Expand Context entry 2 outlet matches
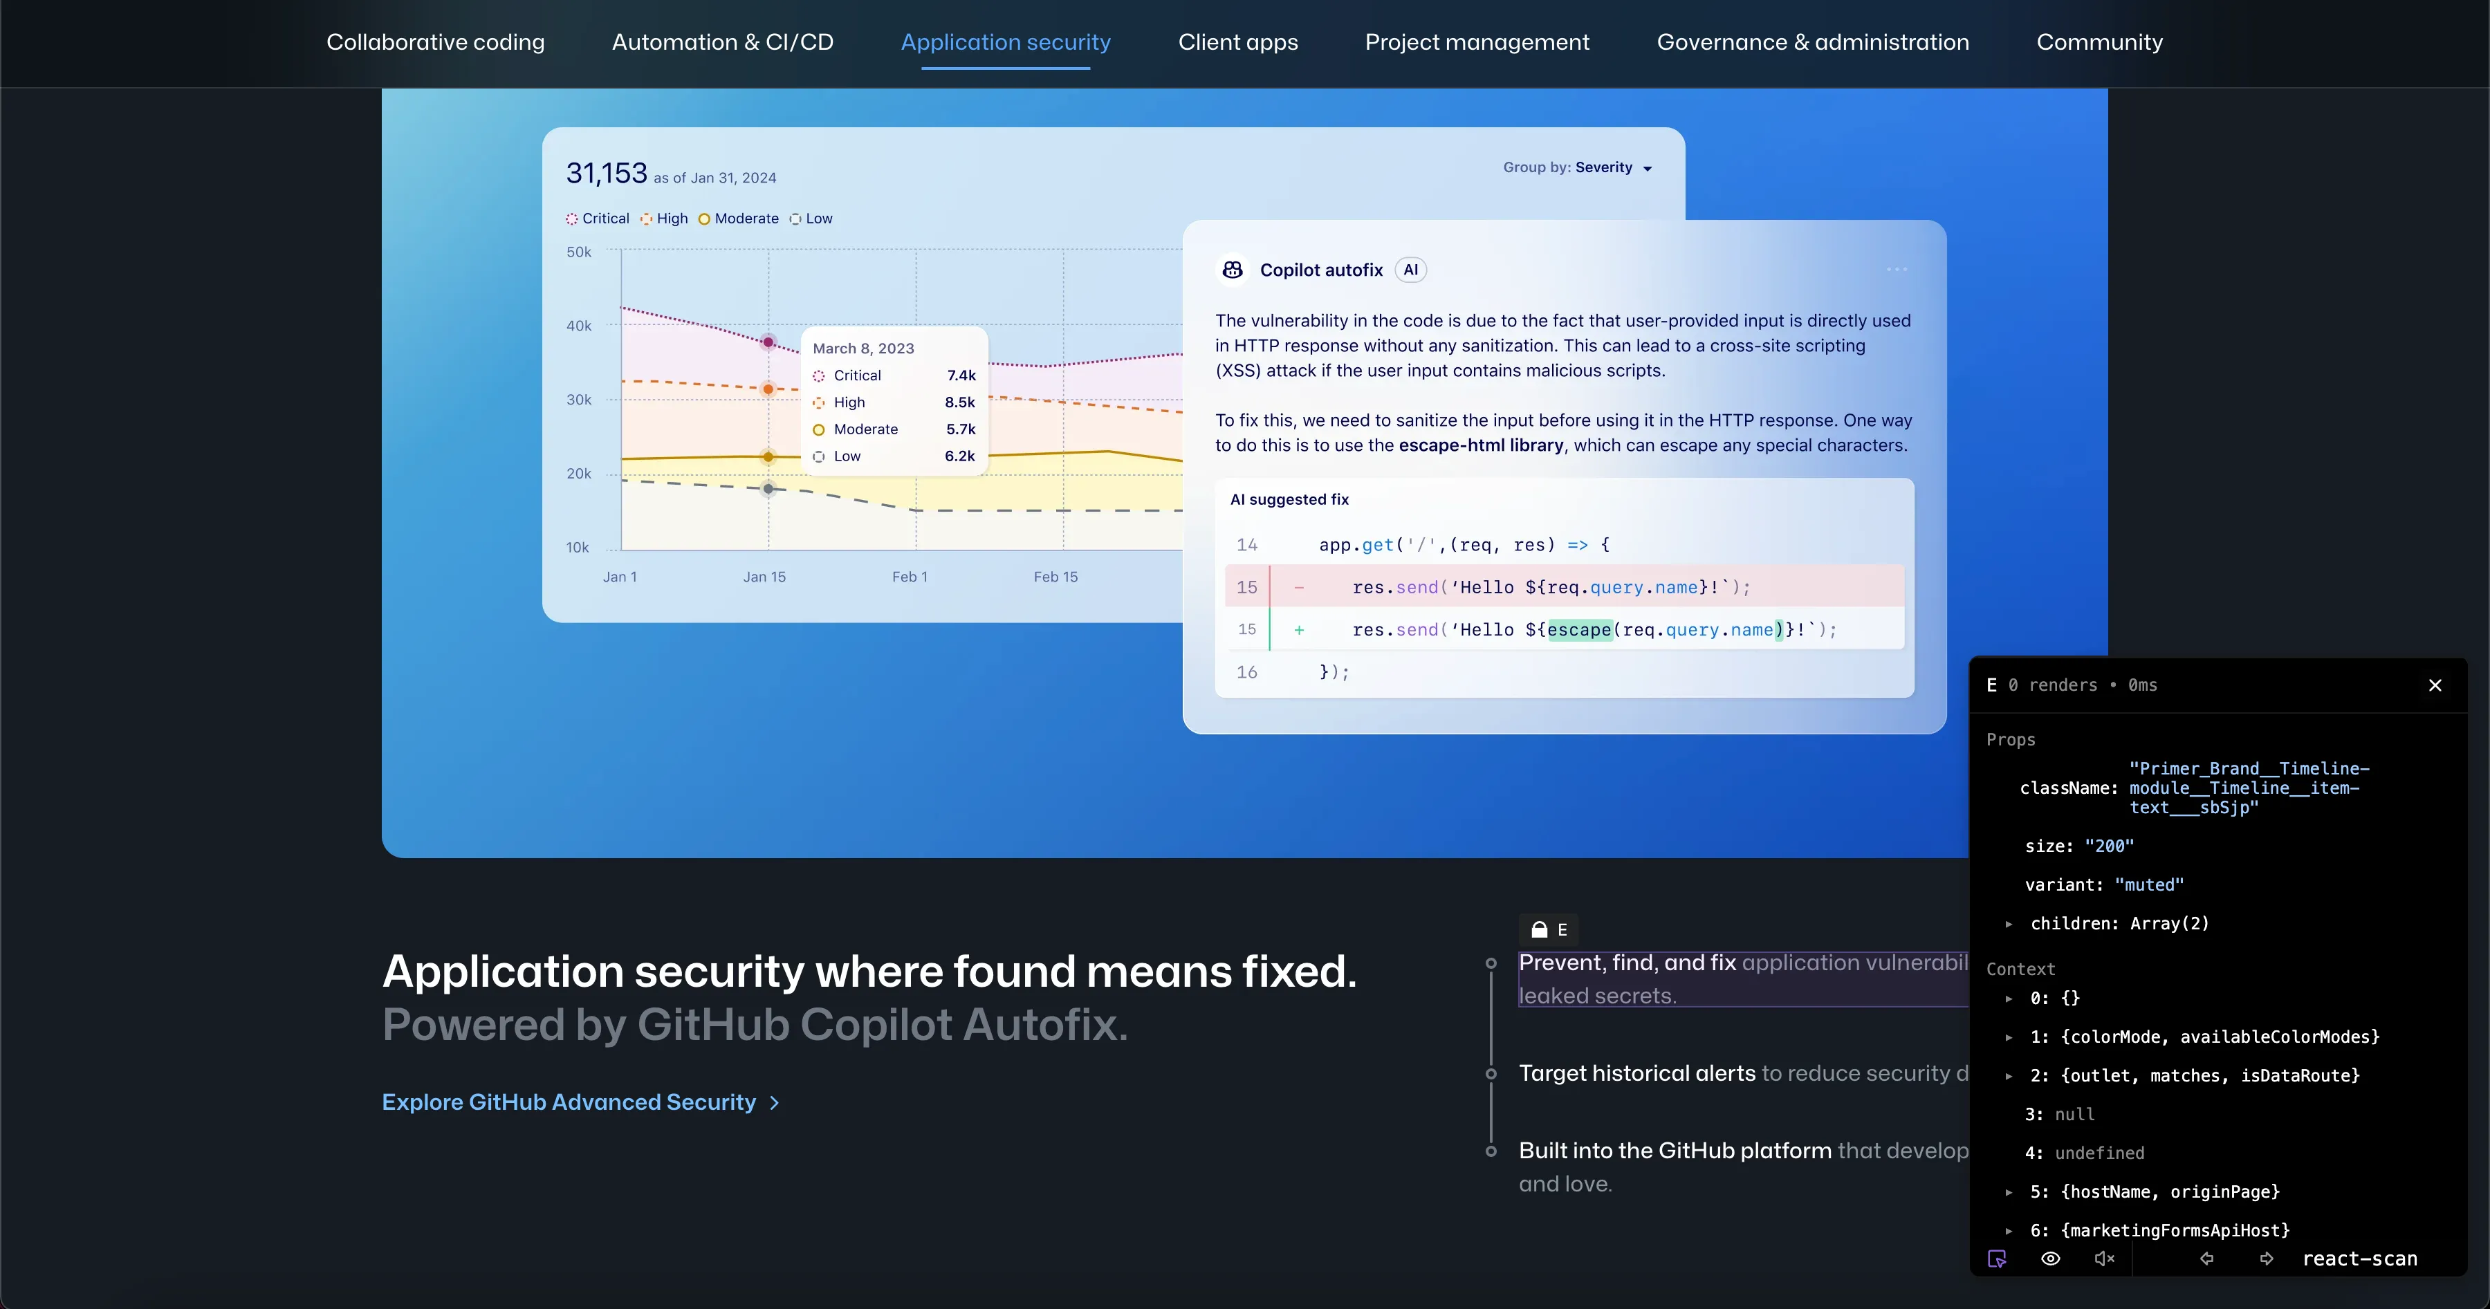This screenshot has width=2490, height=1309. 2009,1075
